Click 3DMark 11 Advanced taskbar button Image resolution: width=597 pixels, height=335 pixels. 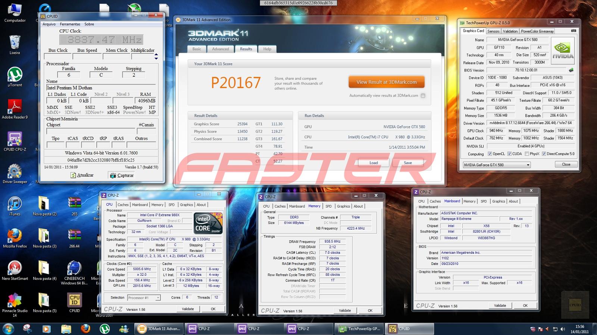[x=159, y=329]
